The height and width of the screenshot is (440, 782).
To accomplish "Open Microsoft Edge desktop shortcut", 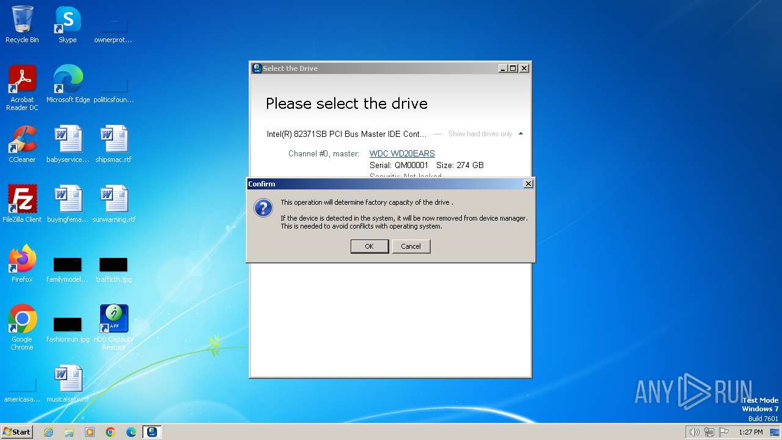I will [68, 84].
